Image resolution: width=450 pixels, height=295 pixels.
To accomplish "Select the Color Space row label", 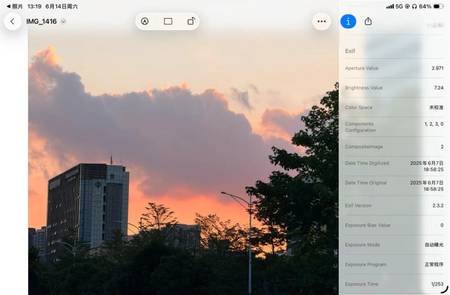I will pos(359,107).
